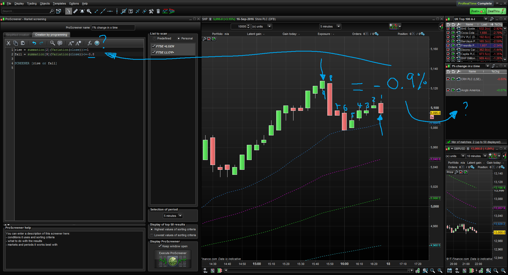Zoom in on SHP chart time axis
The height and width of the screenshot is (275, 508).
coord(440,271)
